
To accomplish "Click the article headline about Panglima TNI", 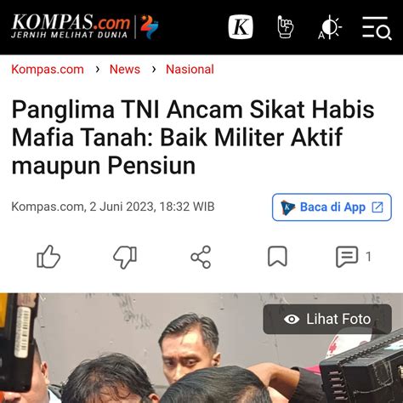I will pyautogui.click(x=193, y=137).
